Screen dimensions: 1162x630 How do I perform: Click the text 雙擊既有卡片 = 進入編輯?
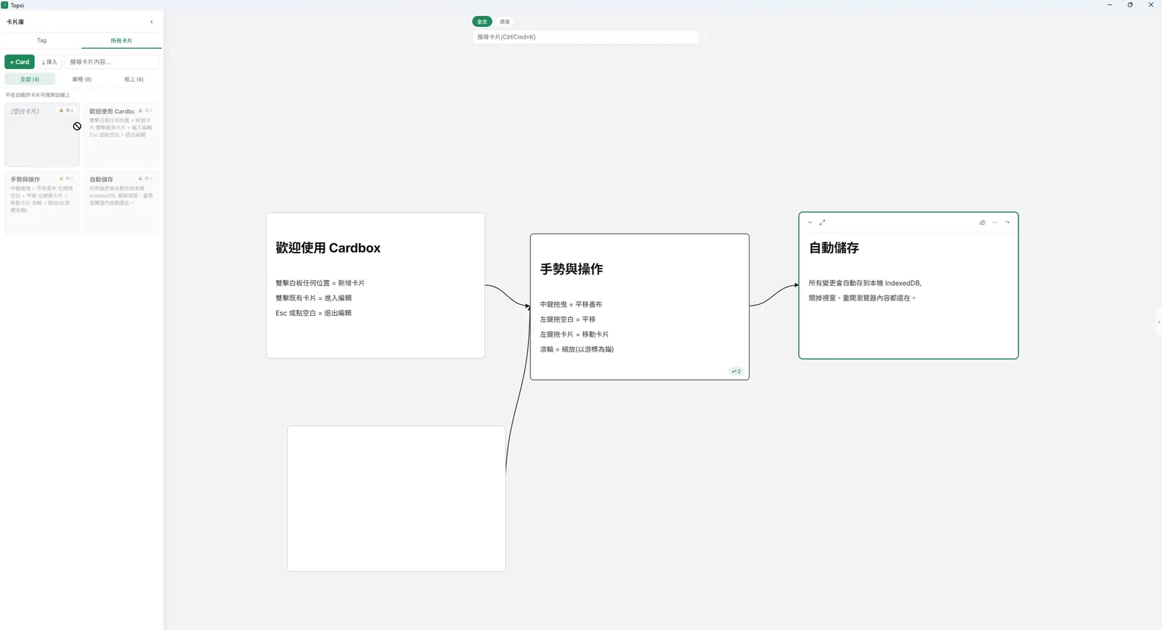pyautogui.click(x=314, y=298)
